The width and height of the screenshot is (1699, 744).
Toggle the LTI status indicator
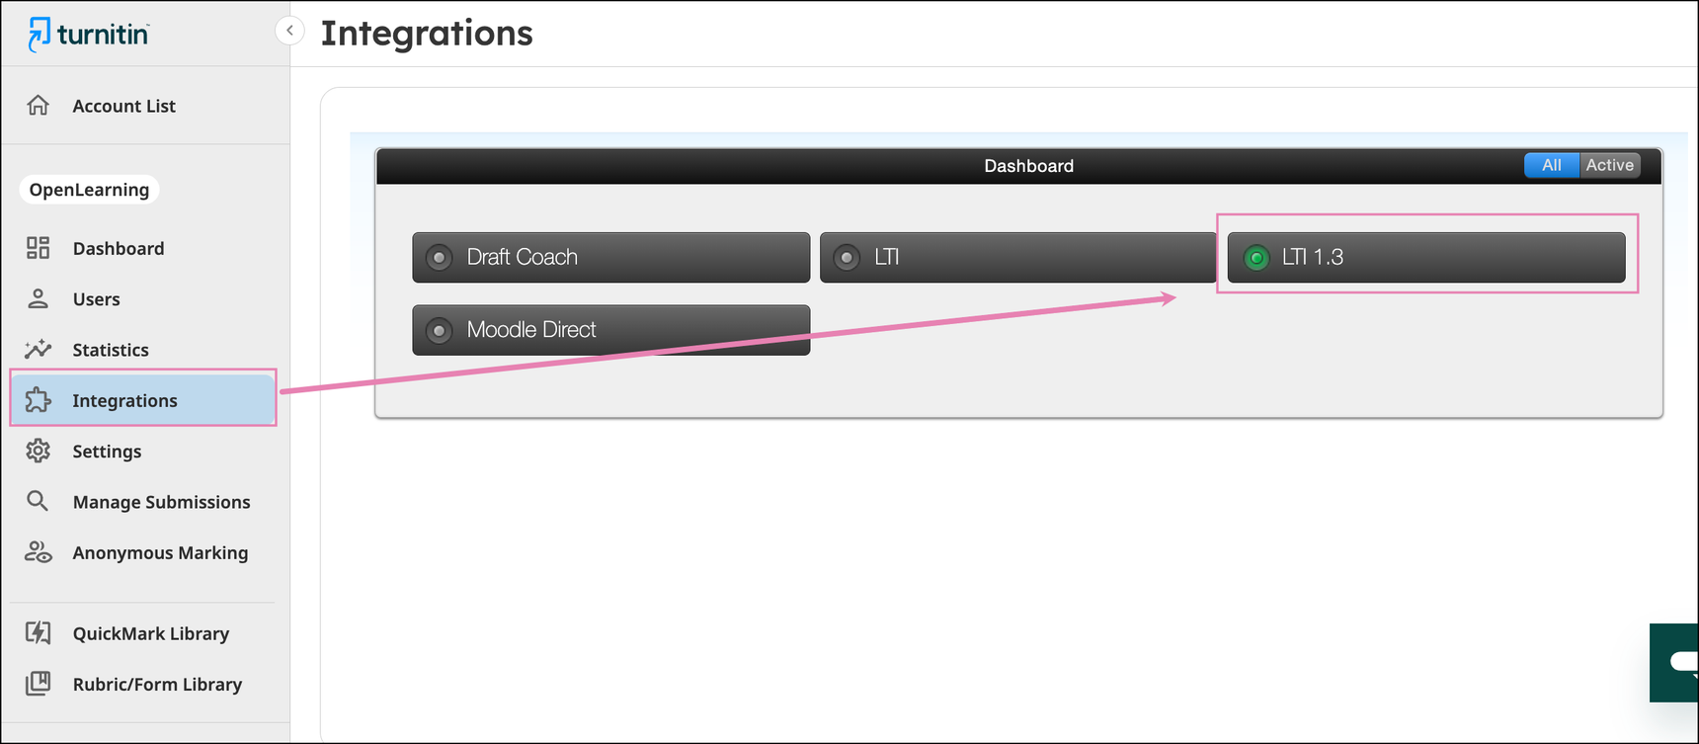pyautogui.click(x=847, y=258)
